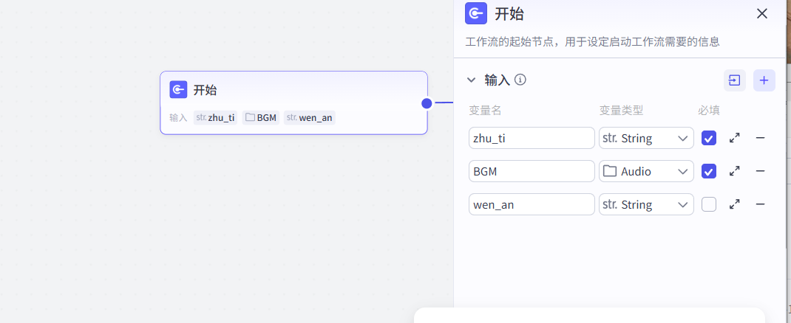Expand the wen_an variable row editor
Viewport: 791px width, 323px height.
pyautogui.click(x=735, y=204)
